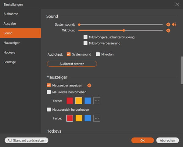183x147 pixels.
Task: Click the speaker icon beside Systemsound
Action: click(174, 24)
